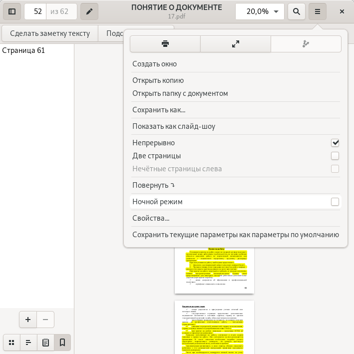Close the hamburger menu button
Screen dimensions: 354x354
pos(317,11)
